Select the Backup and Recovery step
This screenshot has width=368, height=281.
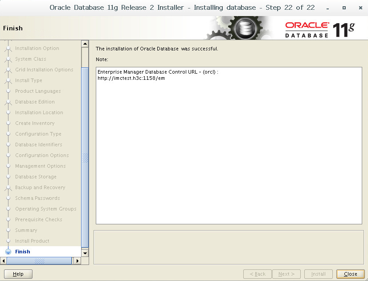[x=40, y=187]
